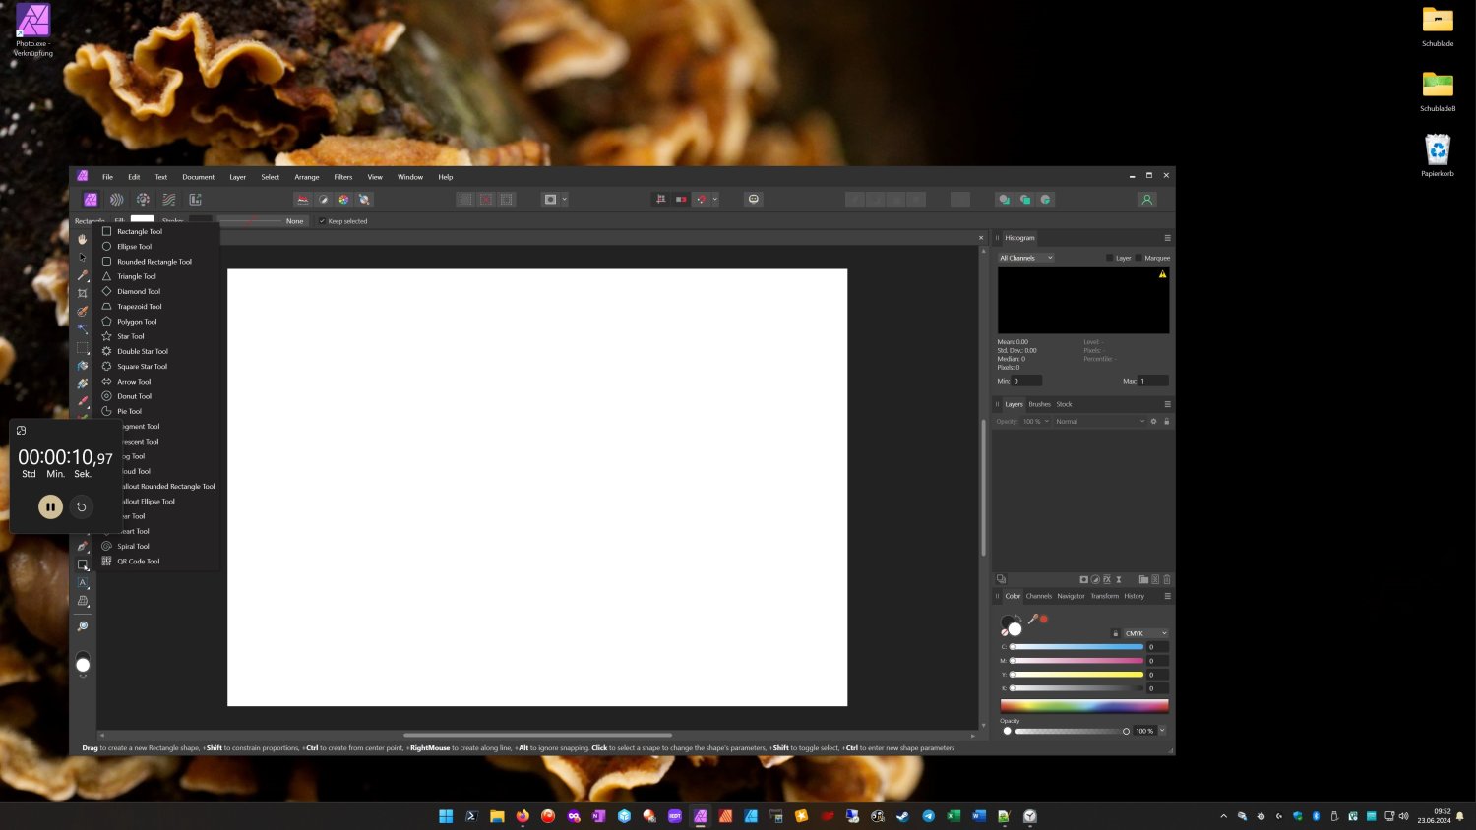Click the Zoom tool magnifier icon

(x=83, y=626)
